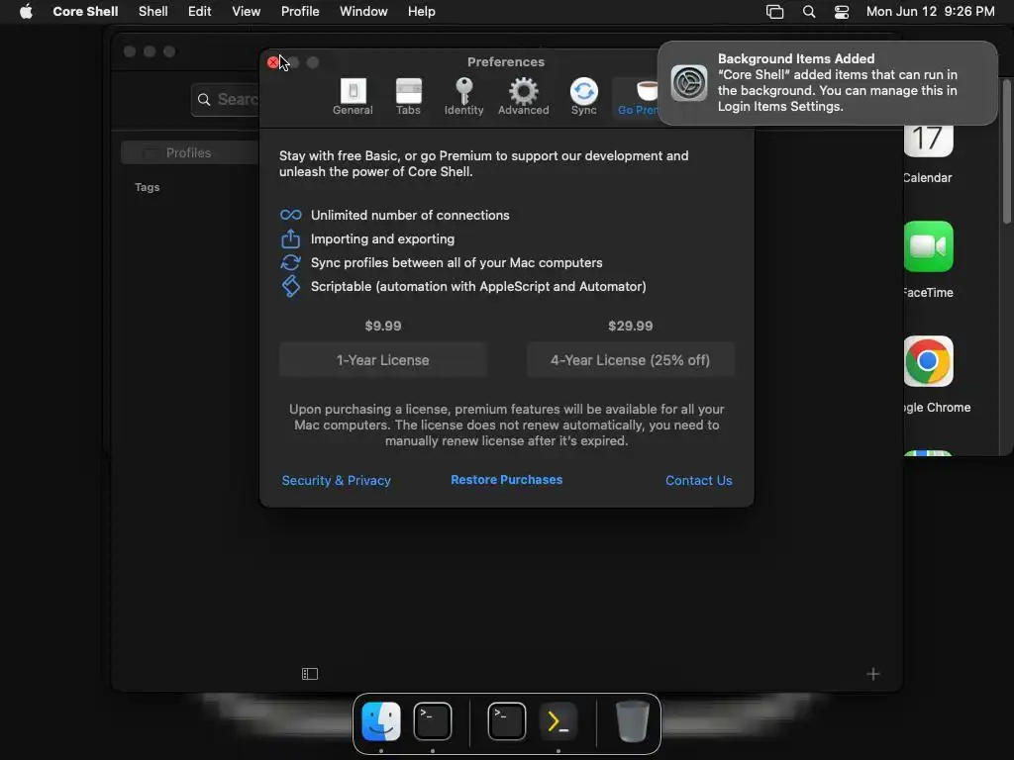Open the Window menu
This screenshot has width=1014, height=760.
[363, 12]
